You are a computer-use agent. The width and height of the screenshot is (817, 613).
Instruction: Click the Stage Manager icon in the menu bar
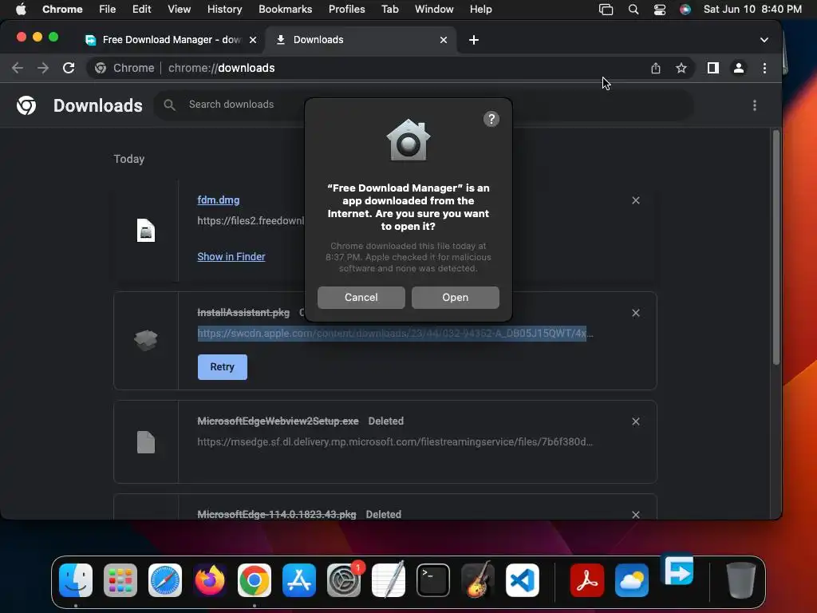606,10
